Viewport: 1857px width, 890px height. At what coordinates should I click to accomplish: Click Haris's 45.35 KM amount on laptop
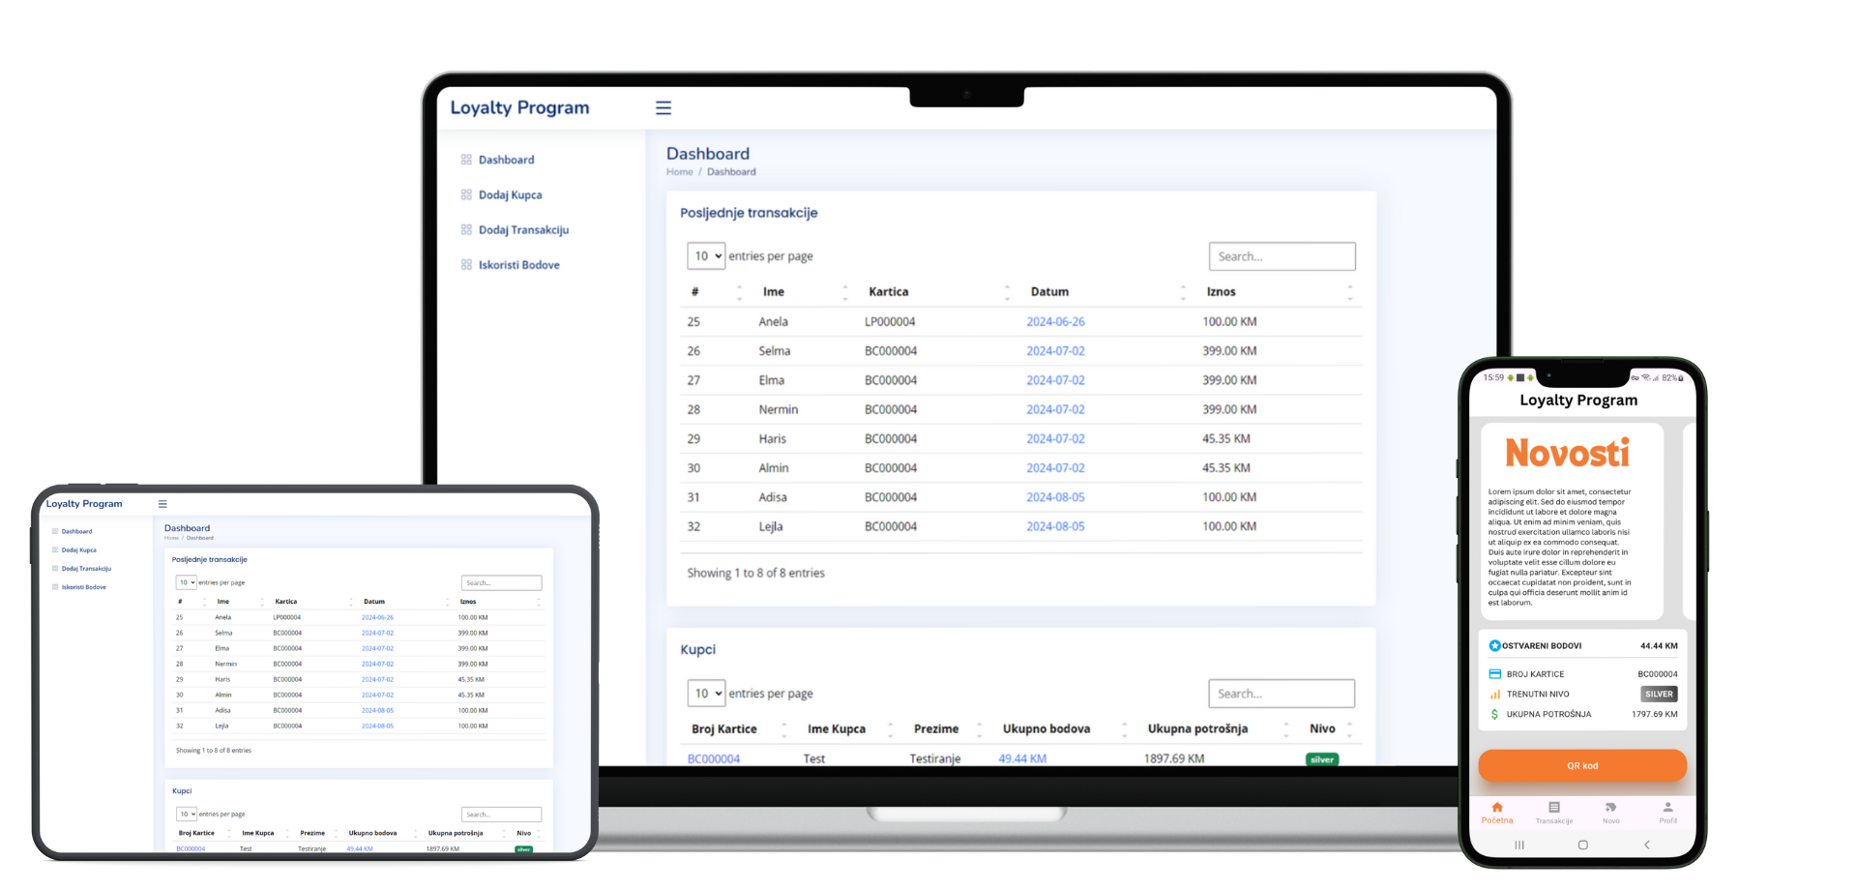[x=1226, y=439]
